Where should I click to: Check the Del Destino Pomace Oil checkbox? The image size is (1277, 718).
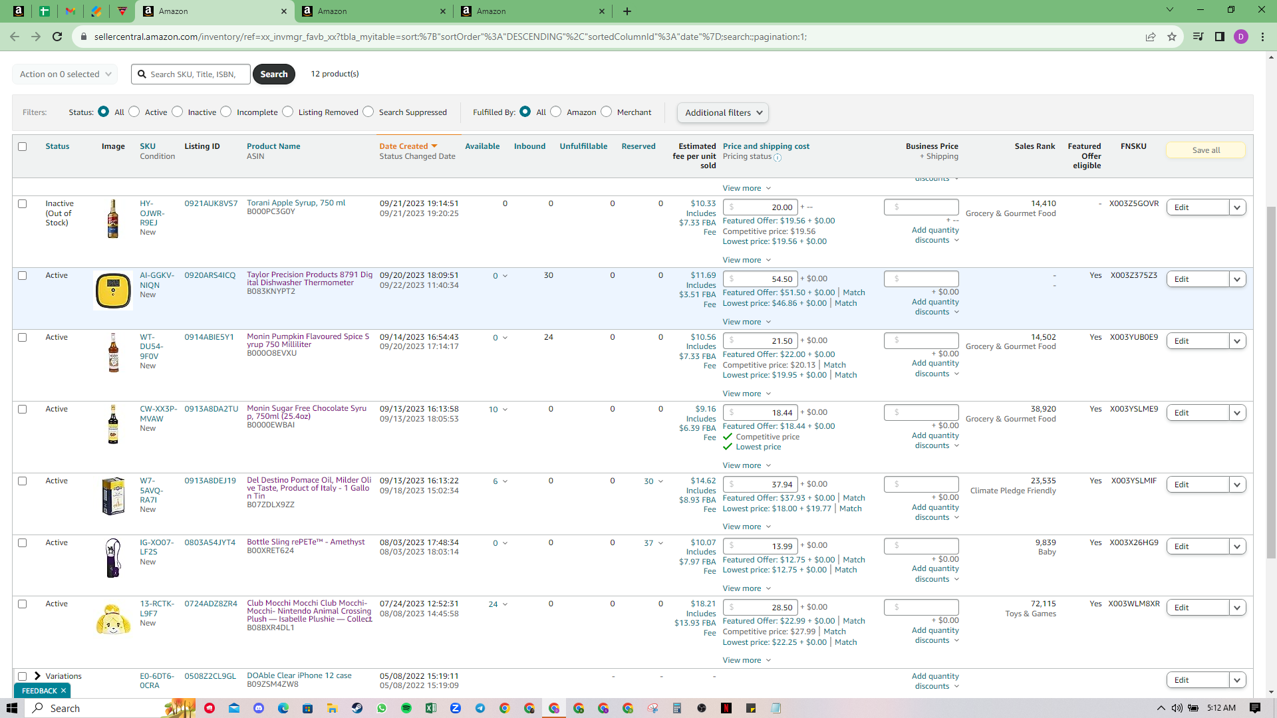pyautogui.click(x=23, y=481)
